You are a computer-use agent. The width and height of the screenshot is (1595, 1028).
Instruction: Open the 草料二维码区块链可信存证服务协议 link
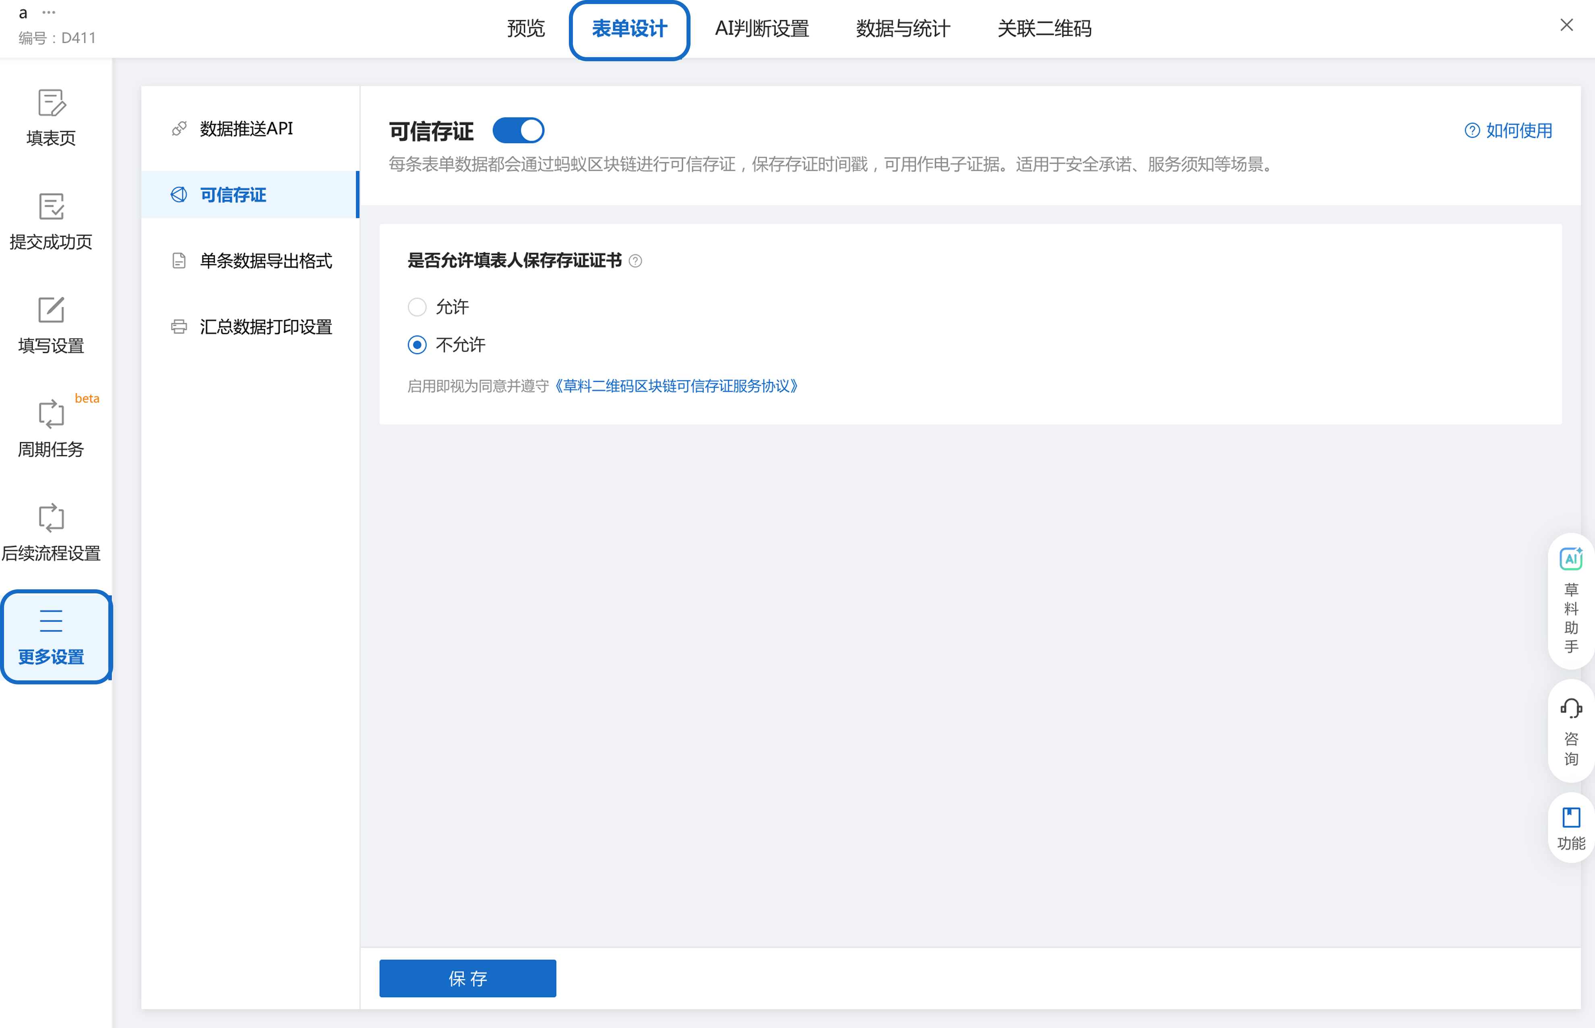676,386
